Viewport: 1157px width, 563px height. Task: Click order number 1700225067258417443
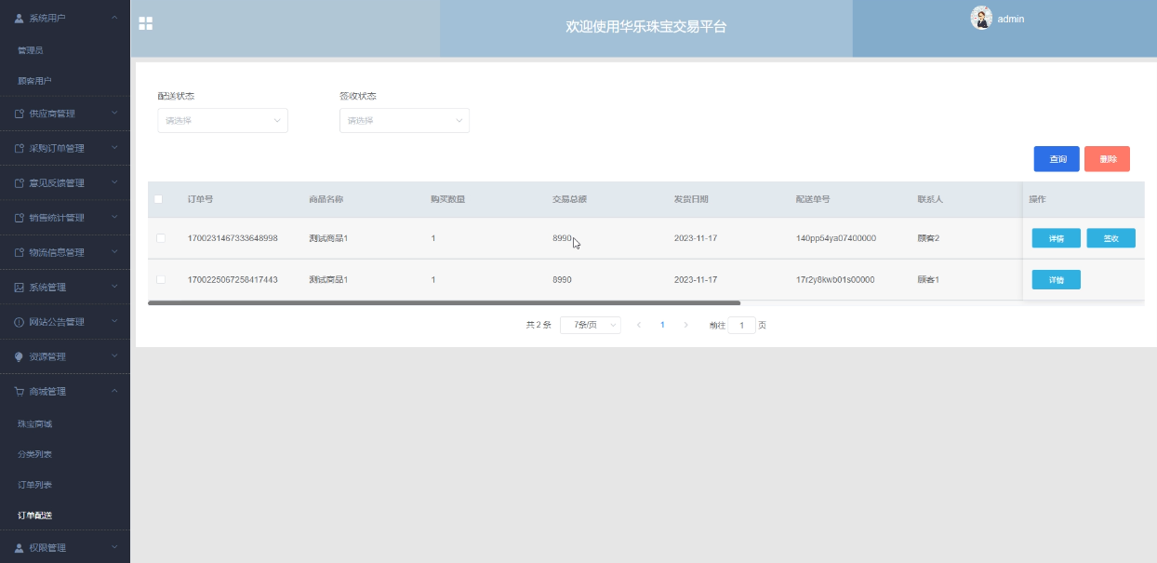pos(233,279)
